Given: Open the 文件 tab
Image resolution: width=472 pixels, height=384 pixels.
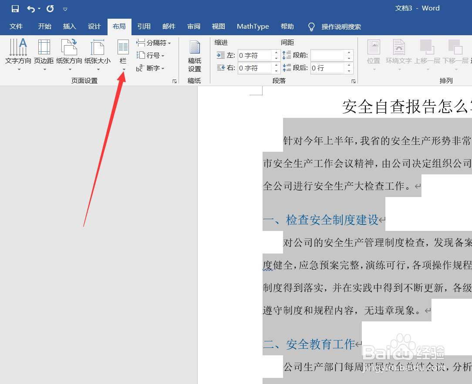Looking at the screenshot, I should [16, 27].
